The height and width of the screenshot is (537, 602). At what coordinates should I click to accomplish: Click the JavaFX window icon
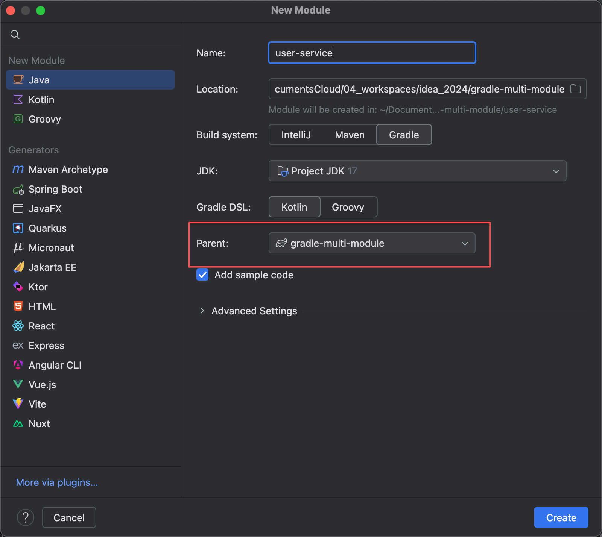coord(18,208)
